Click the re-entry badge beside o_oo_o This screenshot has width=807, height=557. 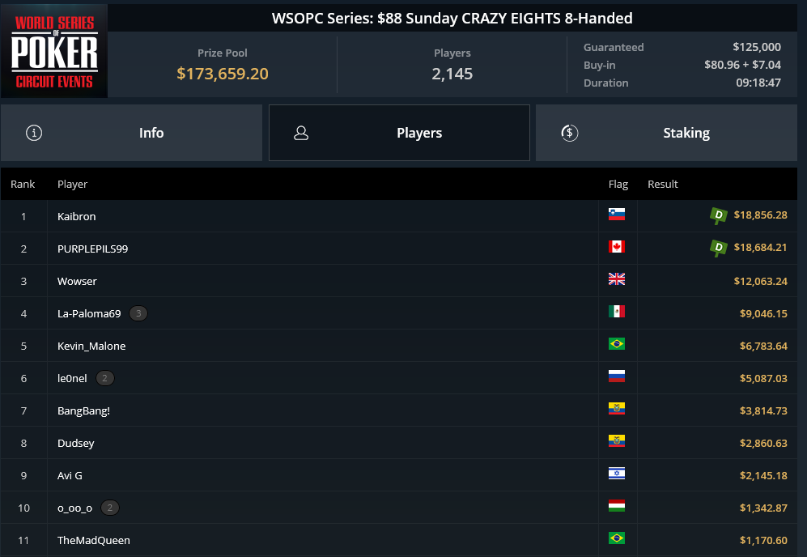(109, 508)
